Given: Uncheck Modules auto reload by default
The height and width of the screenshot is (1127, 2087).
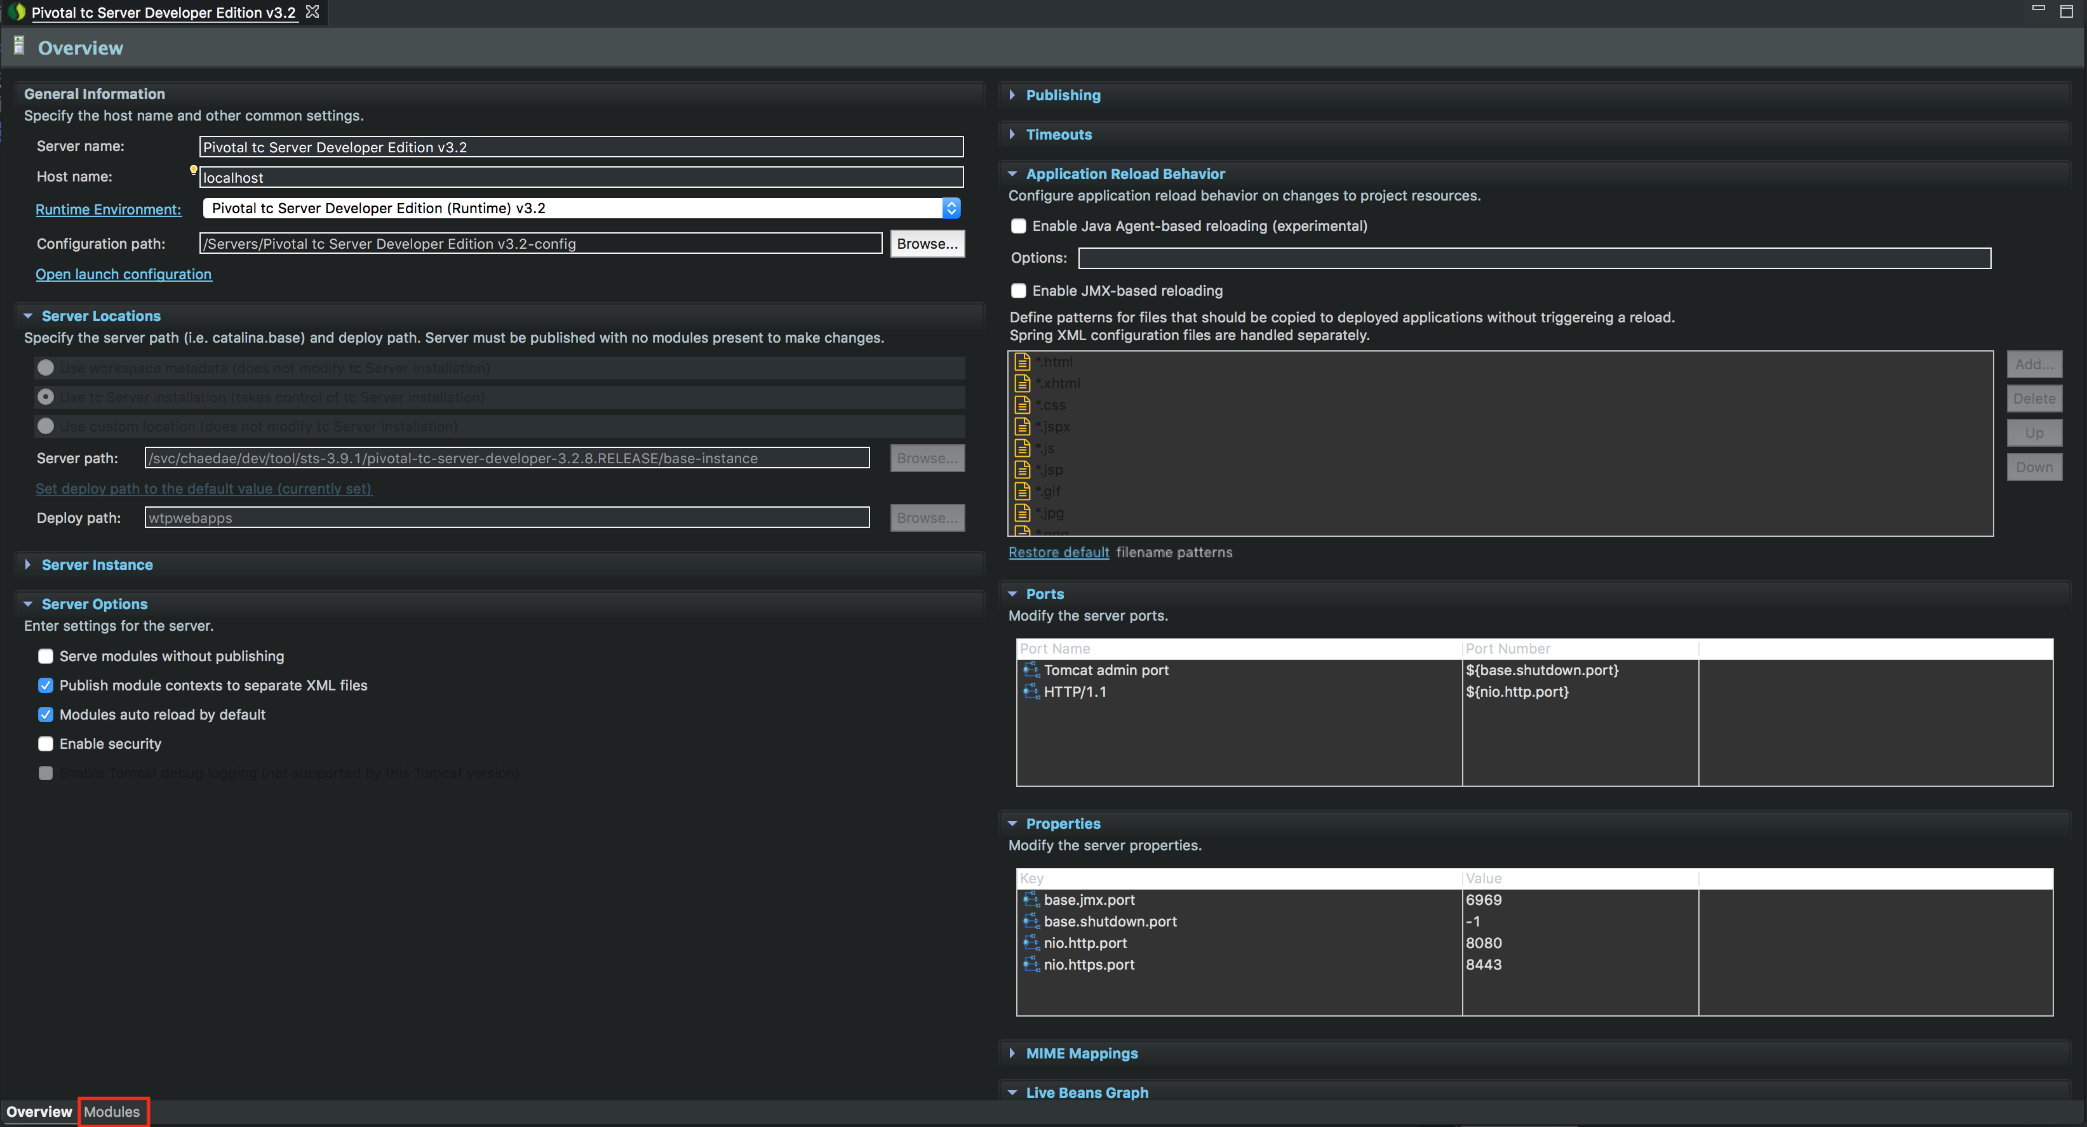Looking at the screenshot, I should [x=46, y=714].
